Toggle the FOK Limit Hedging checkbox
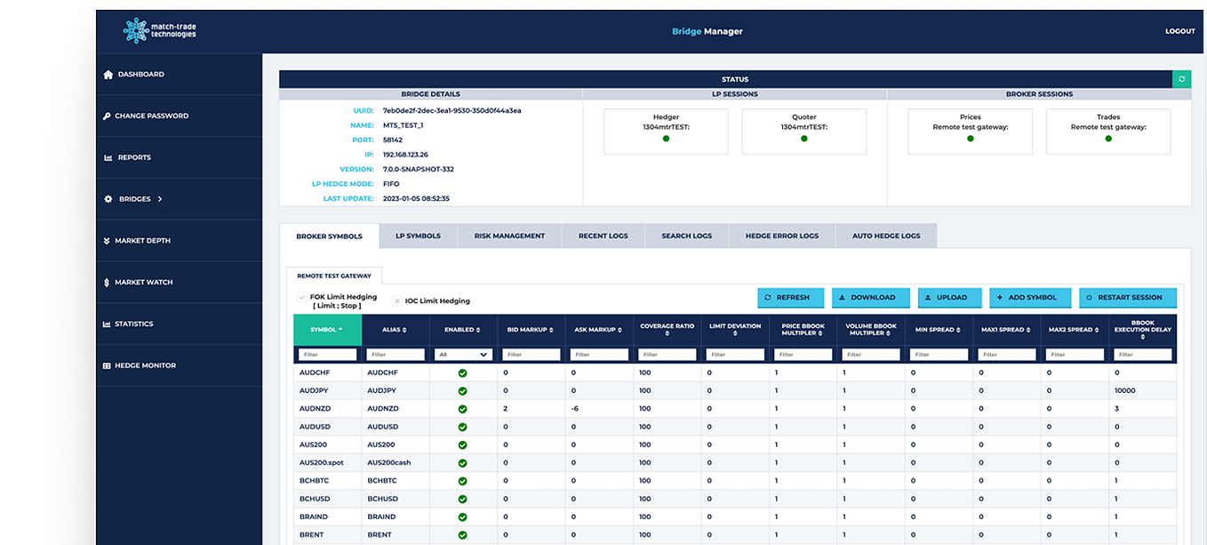This screenshot has height=545, width=1207. [x=302, y=297]
